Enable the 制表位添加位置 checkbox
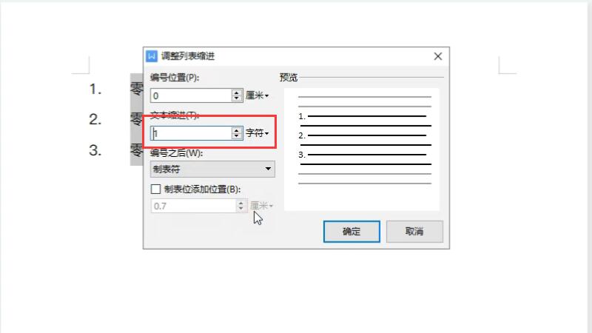The width and height of the screenshot is (592, 333). click(x=155, y=189)
